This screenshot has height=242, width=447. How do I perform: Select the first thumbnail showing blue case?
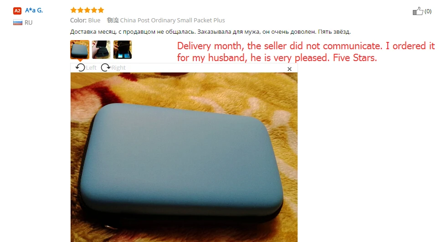(x=80, y=50)
